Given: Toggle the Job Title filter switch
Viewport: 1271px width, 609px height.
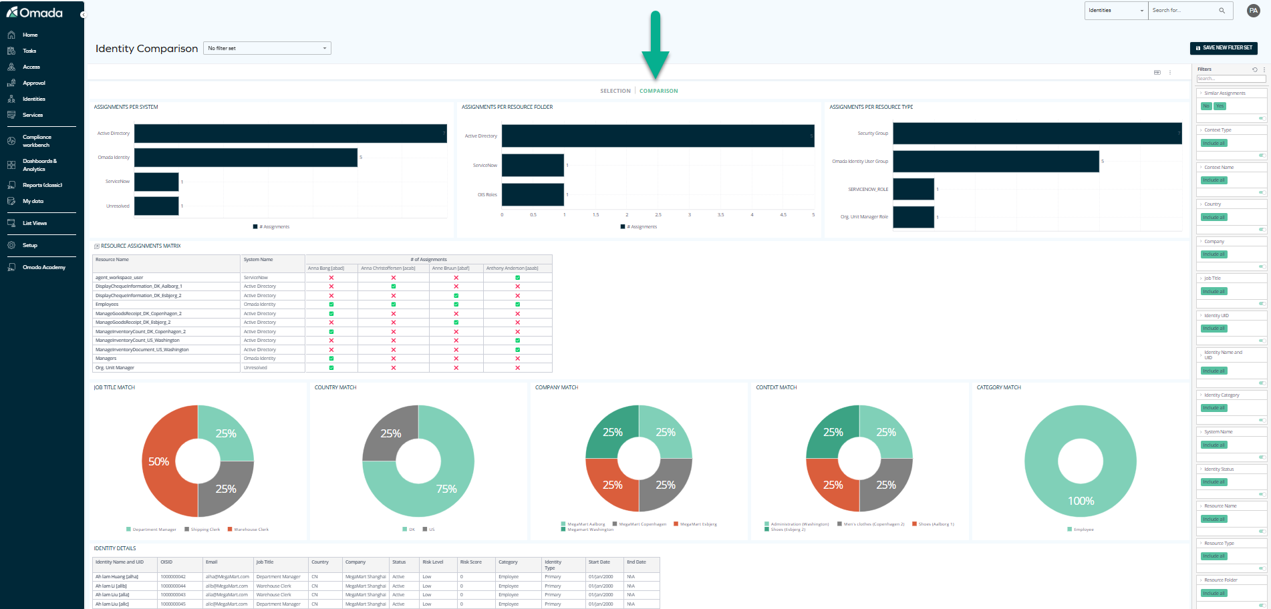Looking at the screenshot, I should pos(1262,303).
